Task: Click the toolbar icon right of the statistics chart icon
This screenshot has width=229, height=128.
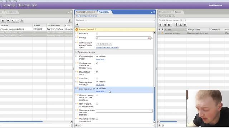Action: point(24,5)
